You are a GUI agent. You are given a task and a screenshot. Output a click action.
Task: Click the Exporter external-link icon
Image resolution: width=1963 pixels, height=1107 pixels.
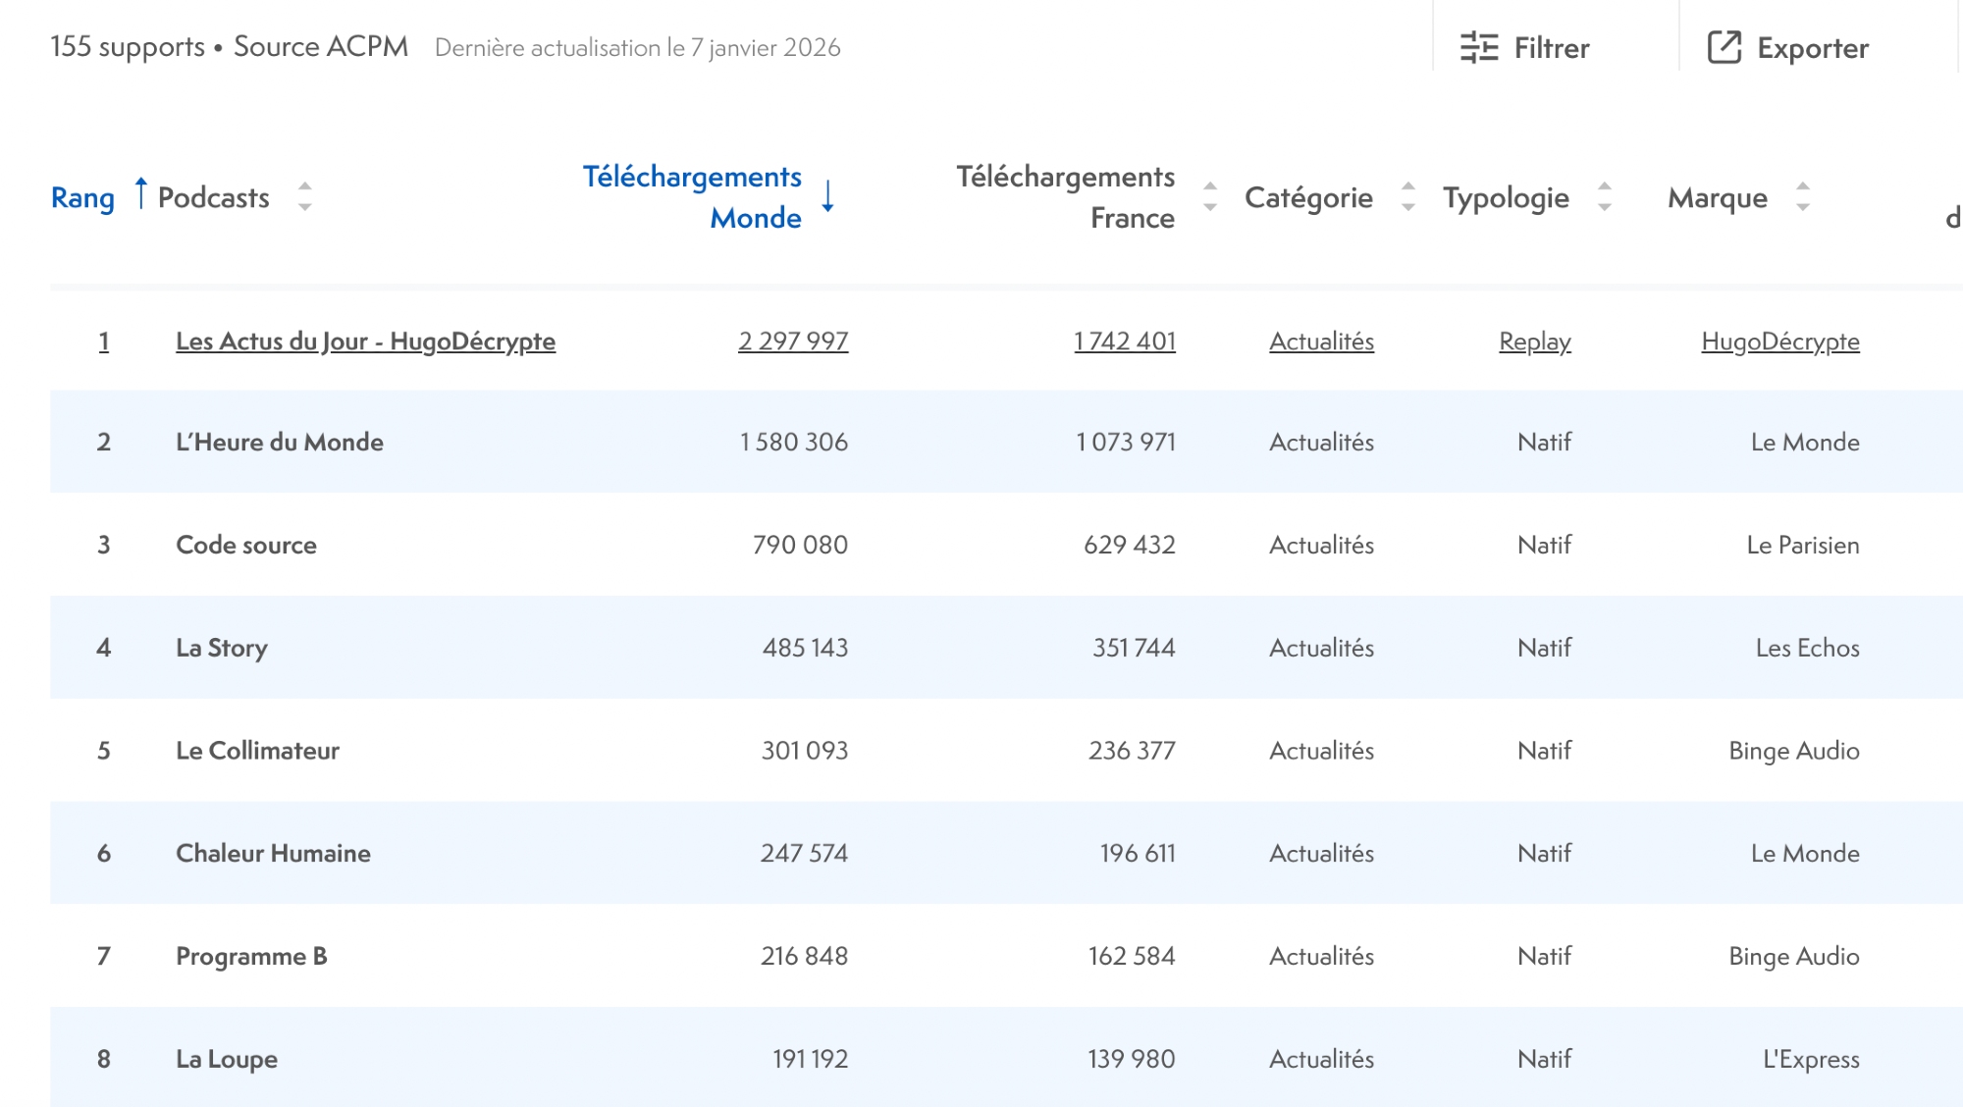point(1724,47)
